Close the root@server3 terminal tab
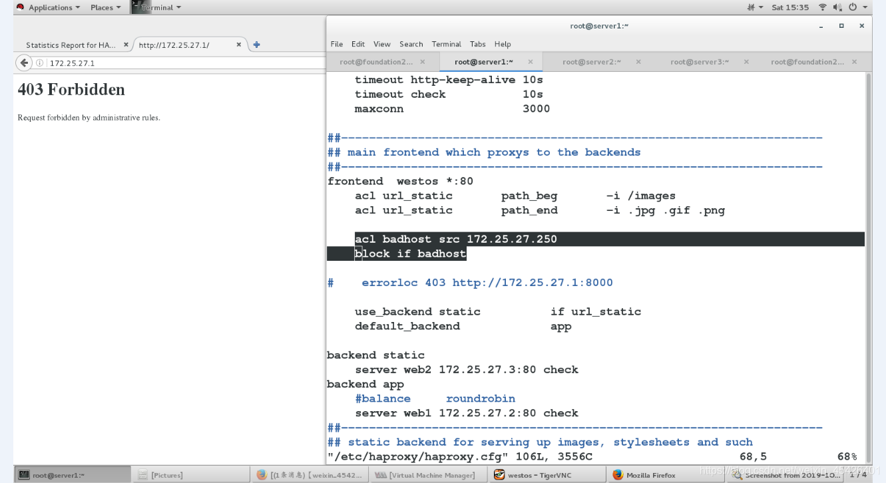This screenshot has width=886, height=483. [x=746, y=62]
